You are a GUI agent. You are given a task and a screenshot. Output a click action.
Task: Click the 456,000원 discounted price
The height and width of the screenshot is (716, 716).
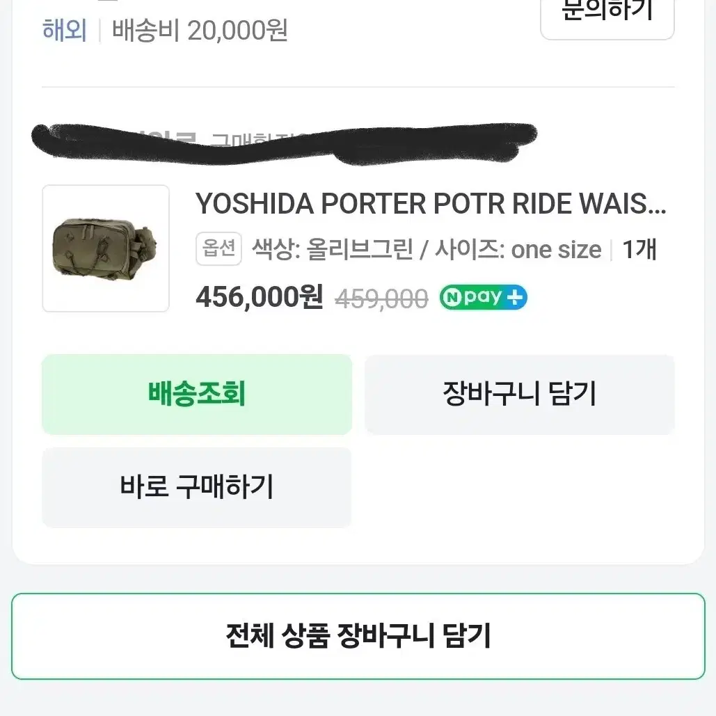(258, 298)
